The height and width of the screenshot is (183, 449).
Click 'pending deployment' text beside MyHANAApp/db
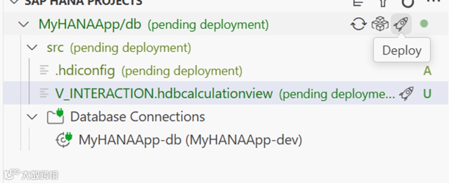tap(208, 25)
